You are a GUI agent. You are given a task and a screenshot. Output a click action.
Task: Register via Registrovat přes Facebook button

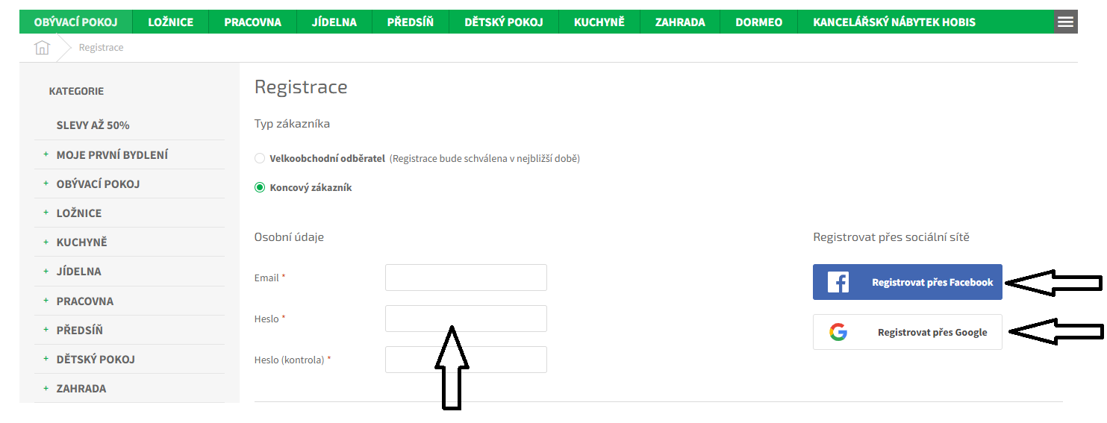[908, 282]
